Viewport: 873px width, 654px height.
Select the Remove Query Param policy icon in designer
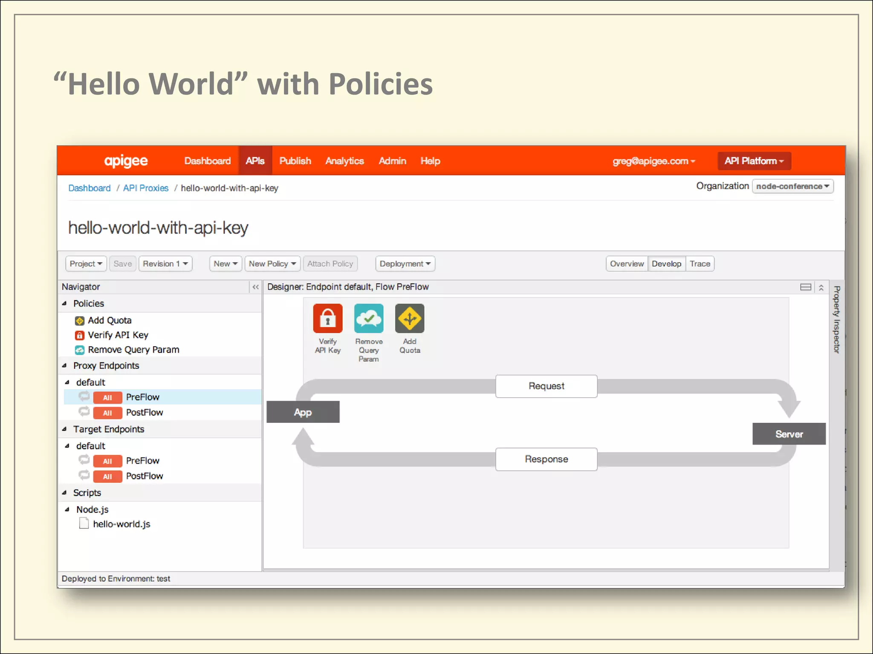coord(369,318)
